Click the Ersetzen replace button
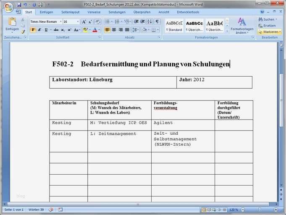 pos(267,26)
